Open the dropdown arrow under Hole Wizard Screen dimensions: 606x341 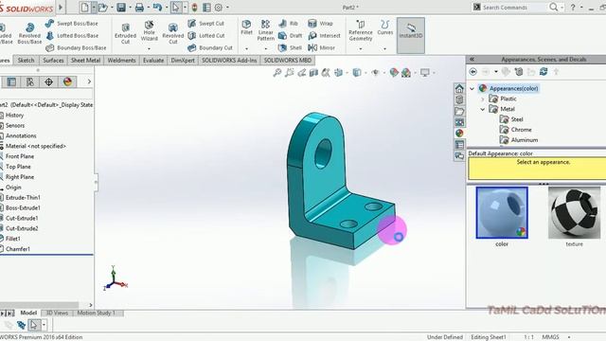[150, 49]
